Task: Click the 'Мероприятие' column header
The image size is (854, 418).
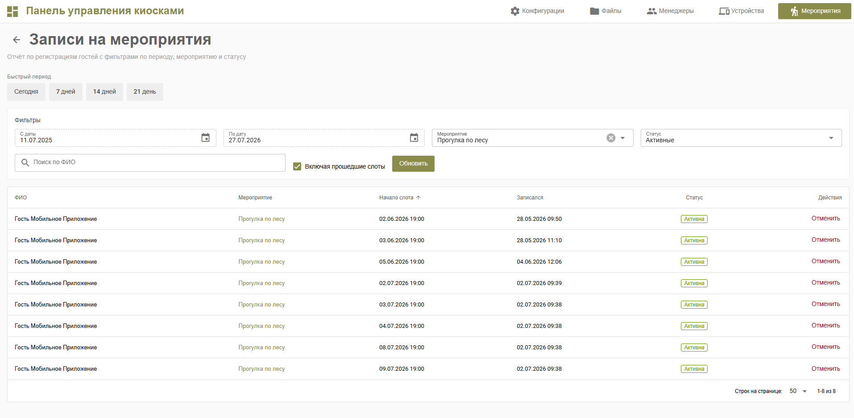Action: point(255,198)
